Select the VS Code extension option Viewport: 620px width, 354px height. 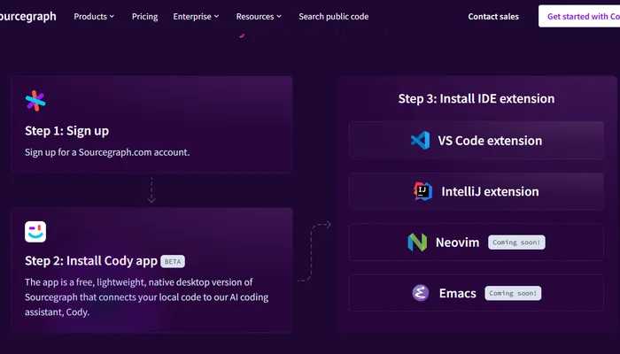coord(490,140)
